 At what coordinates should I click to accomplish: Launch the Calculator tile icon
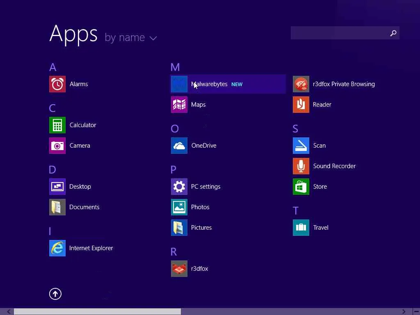click(57, 125)
